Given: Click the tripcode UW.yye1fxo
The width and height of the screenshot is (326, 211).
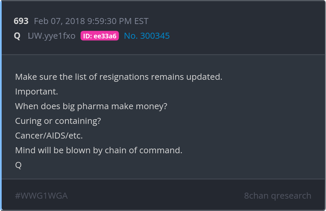Looking at the screenshot, I should coord(52,36).
